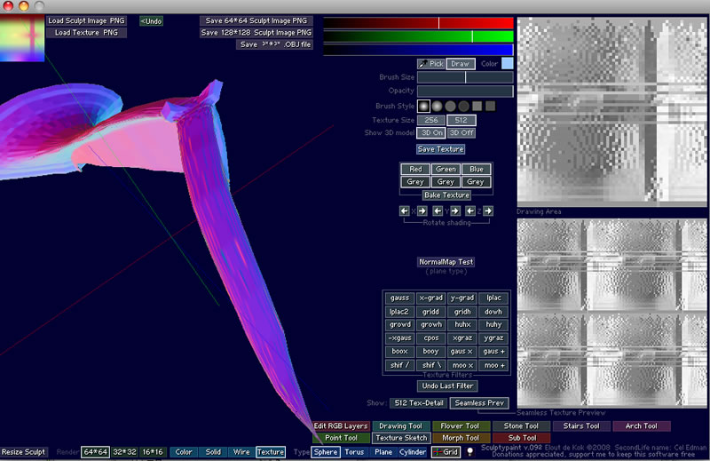The height and width of the screenshot is (461, 710).
Task: Click Resize Sculpt button
Action: [x=23, y=452]
